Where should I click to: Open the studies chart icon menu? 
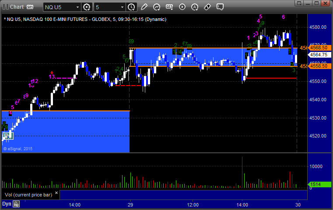157,7
